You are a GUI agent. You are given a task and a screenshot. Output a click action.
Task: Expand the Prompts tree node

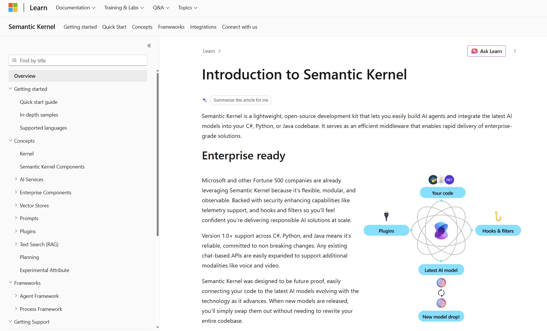click(x=16, y=218)
